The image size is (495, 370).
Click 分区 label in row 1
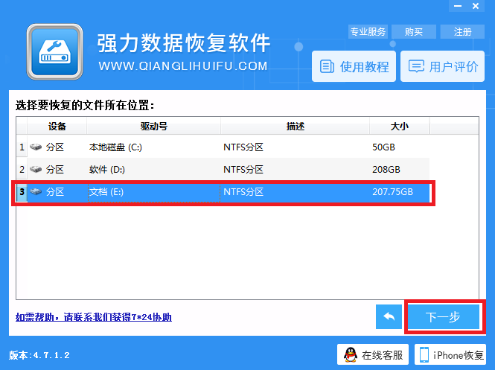pyautogui.click(x=55, y=147)
